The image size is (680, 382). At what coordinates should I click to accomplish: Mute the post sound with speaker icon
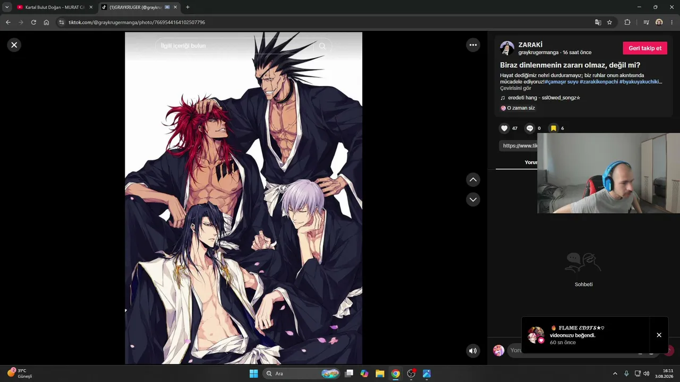click(473, 351)
